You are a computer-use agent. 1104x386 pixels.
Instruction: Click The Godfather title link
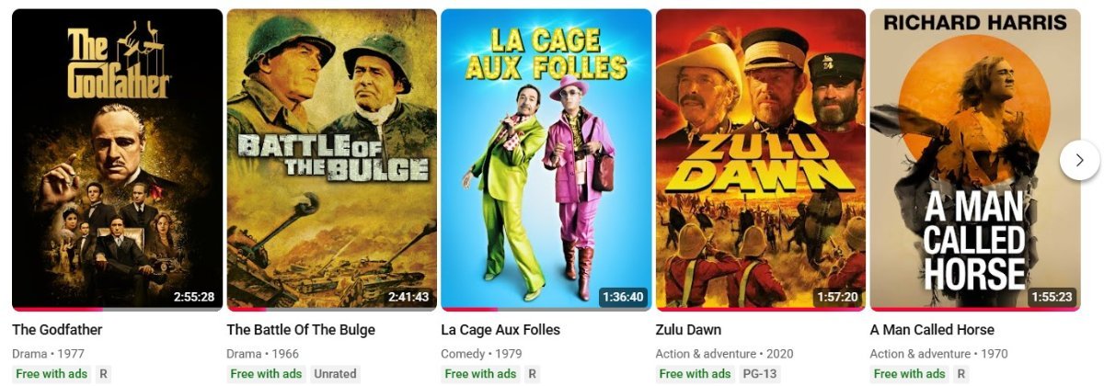pyautogui.click(x=57, y=330)
